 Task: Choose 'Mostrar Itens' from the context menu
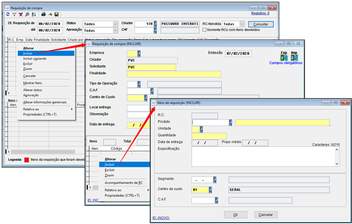[32, 83]
